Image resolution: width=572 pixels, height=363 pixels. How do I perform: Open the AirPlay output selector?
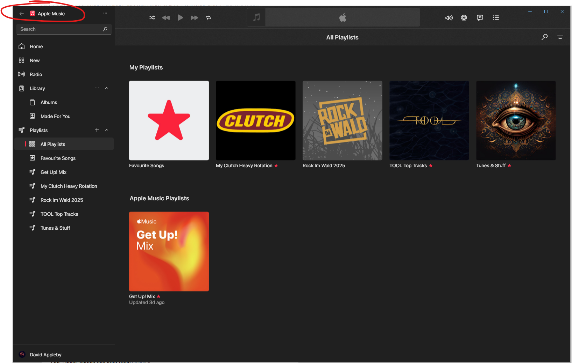pos(464,18)
